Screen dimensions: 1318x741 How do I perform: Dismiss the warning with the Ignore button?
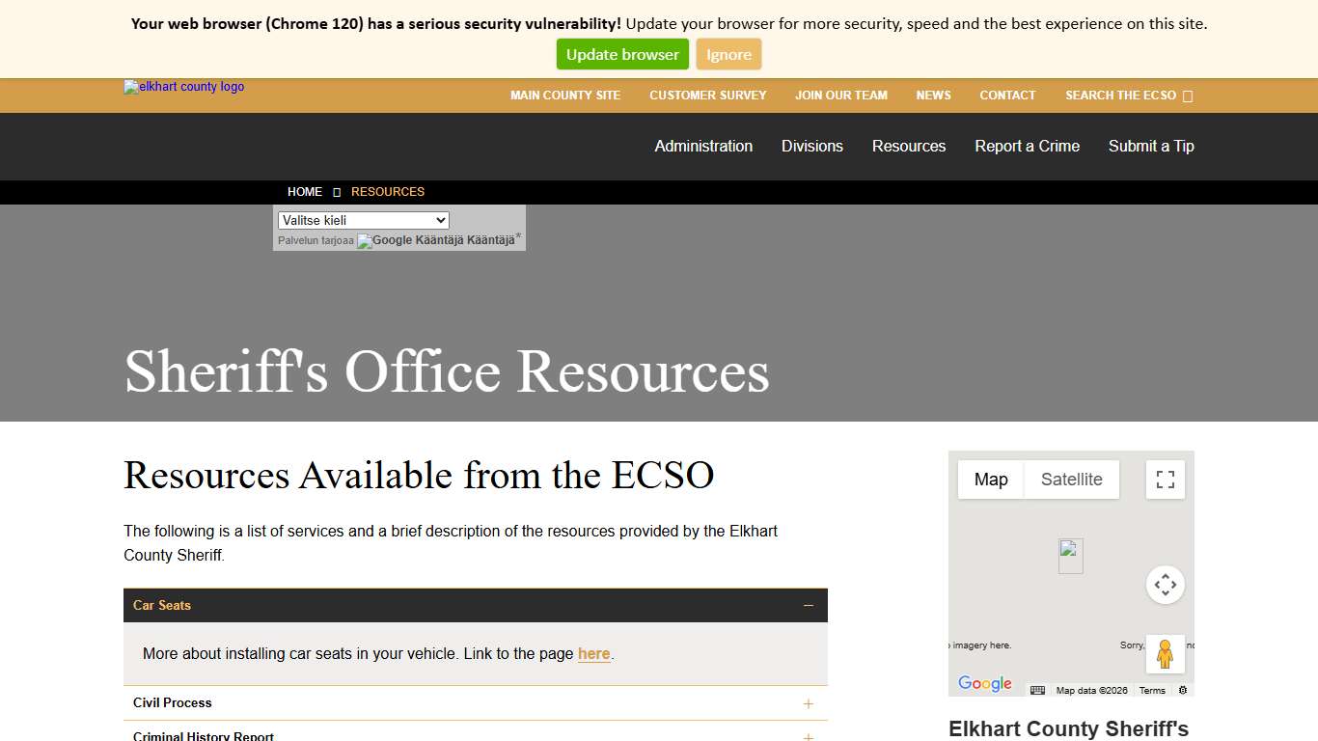click(x=728, y=54)
